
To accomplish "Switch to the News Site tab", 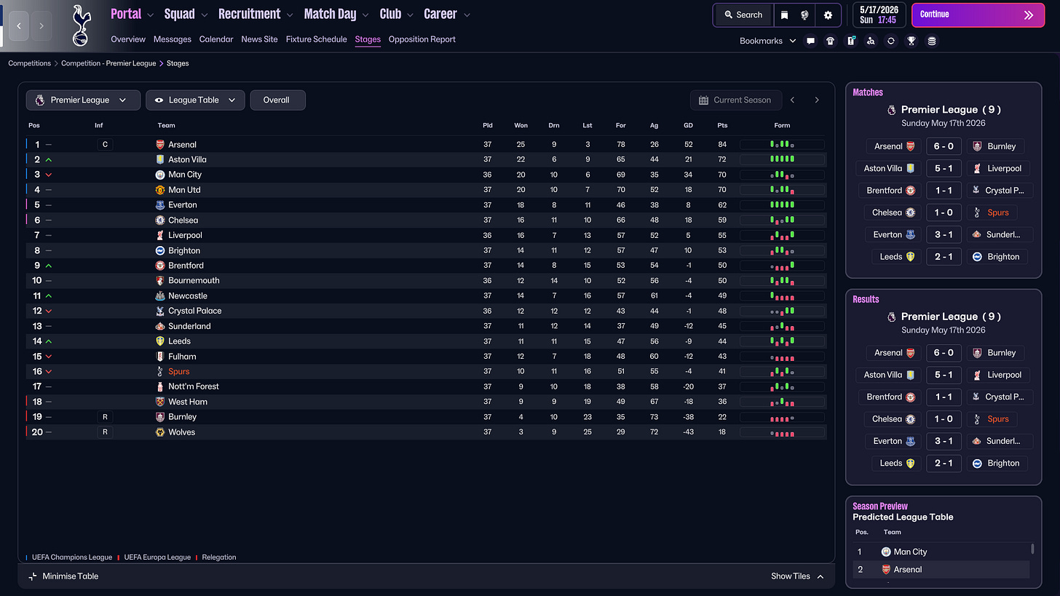I will pos(259,39).
